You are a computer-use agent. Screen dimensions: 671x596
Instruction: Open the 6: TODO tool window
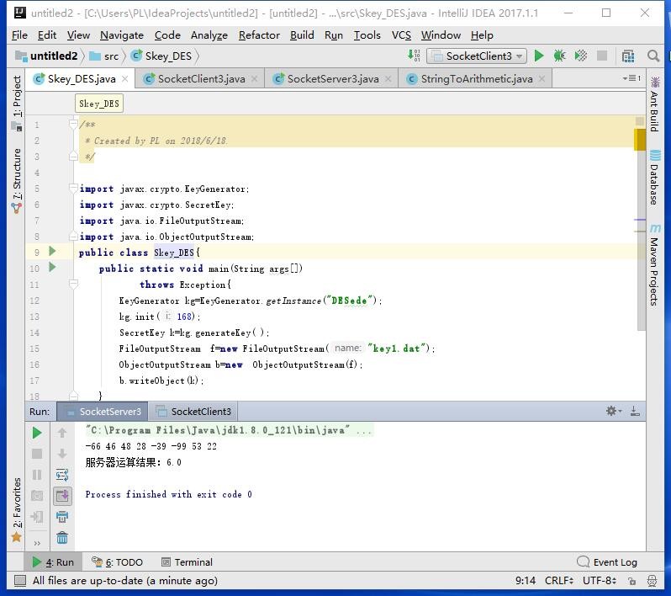[x=117, y=561]
